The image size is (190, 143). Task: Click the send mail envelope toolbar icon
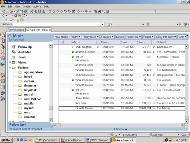pyautogui.click(x=21, y=11)
